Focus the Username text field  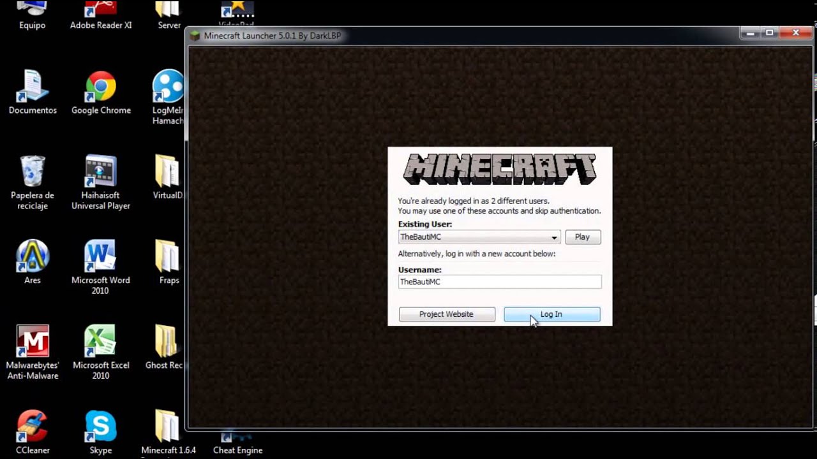click(x=500, y=282)
